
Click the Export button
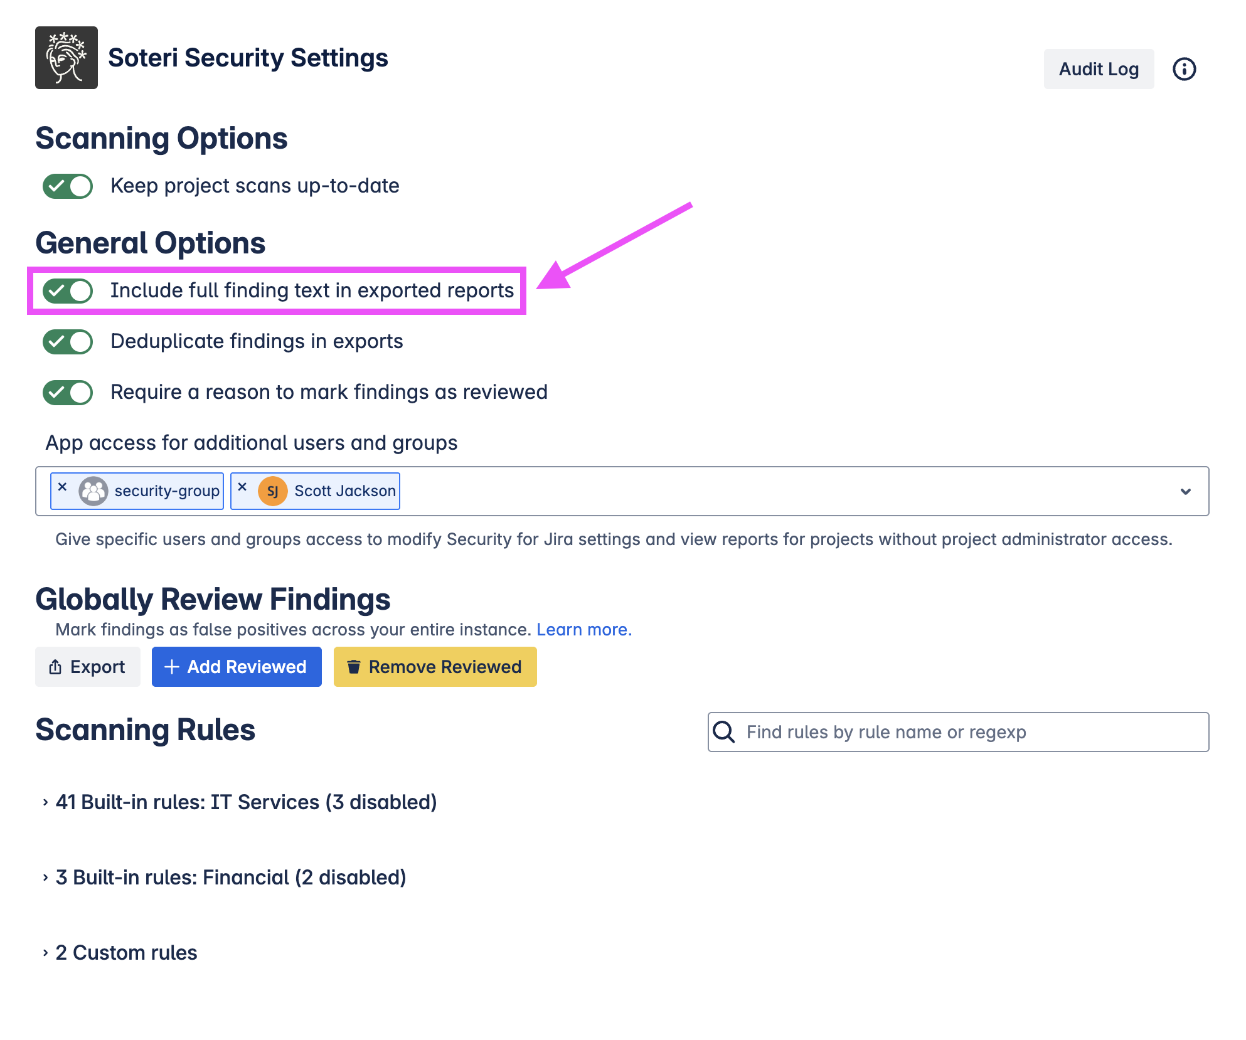click(88, 667)
